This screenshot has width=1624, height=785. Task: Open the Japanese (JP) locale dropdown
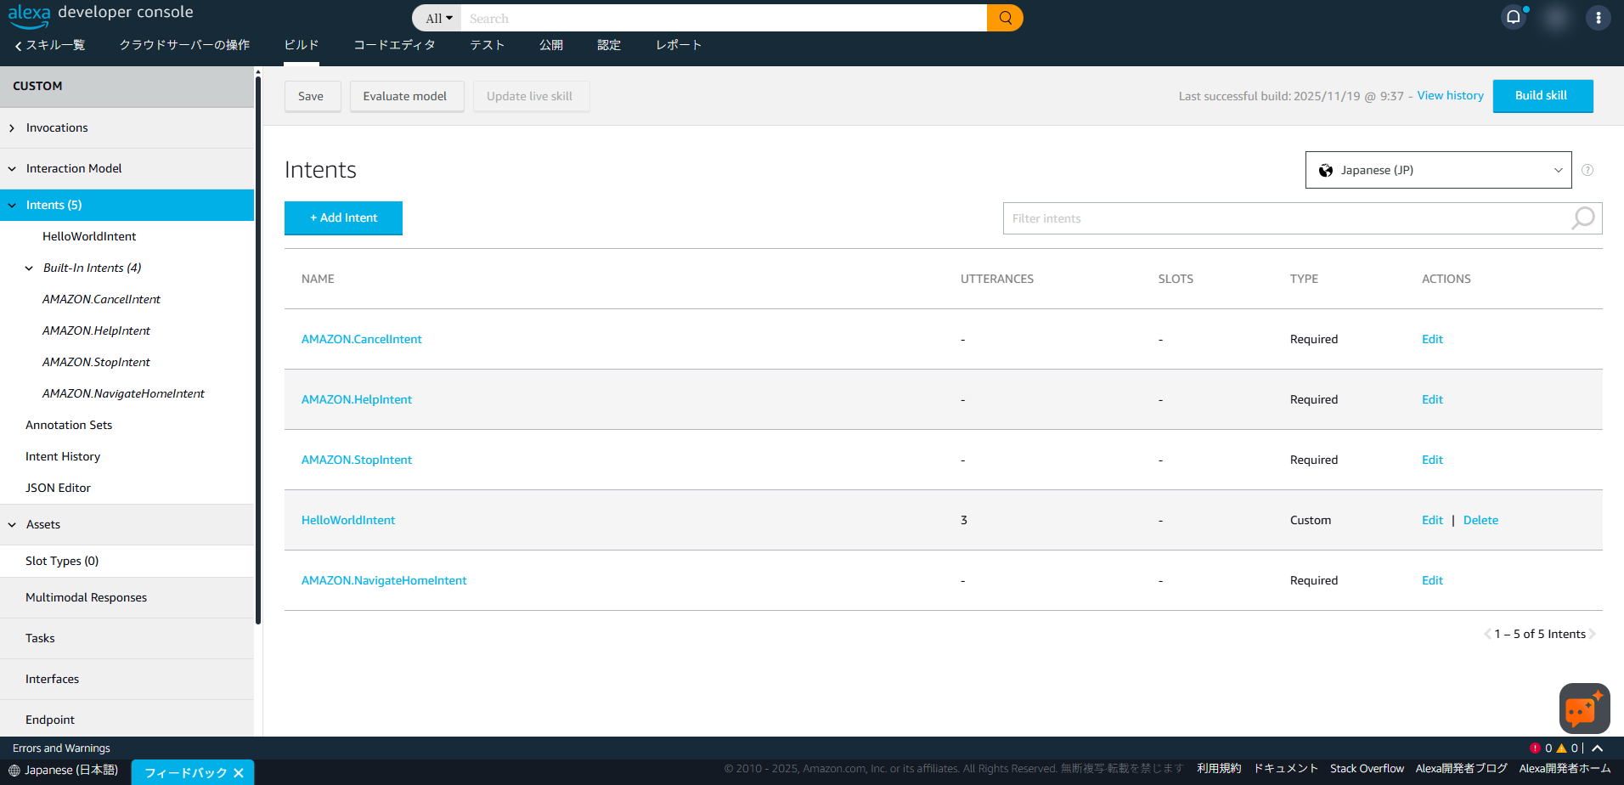coord(1438,170)
